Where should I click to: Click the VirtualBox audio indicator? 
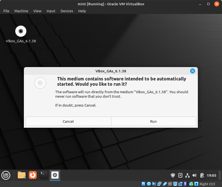(x=154, y=184)
